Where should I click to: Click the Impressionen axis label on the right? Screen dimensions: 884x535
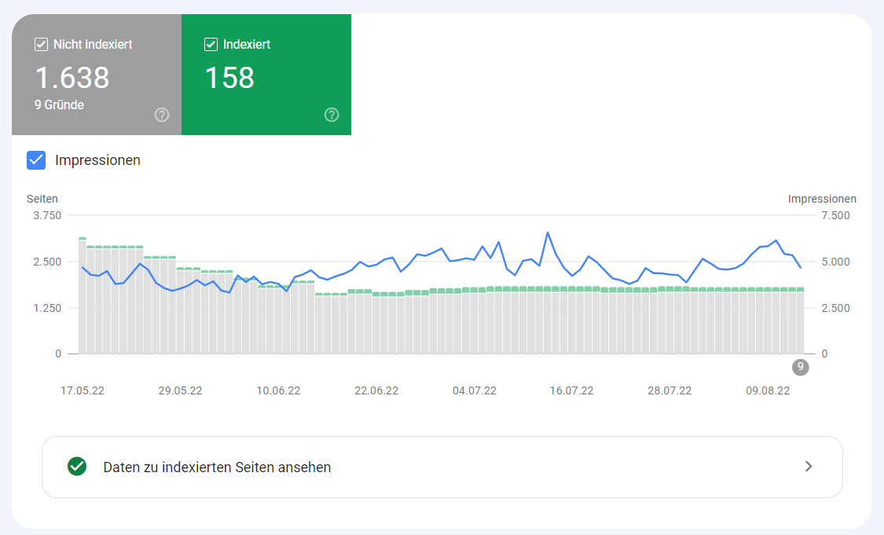822,199
